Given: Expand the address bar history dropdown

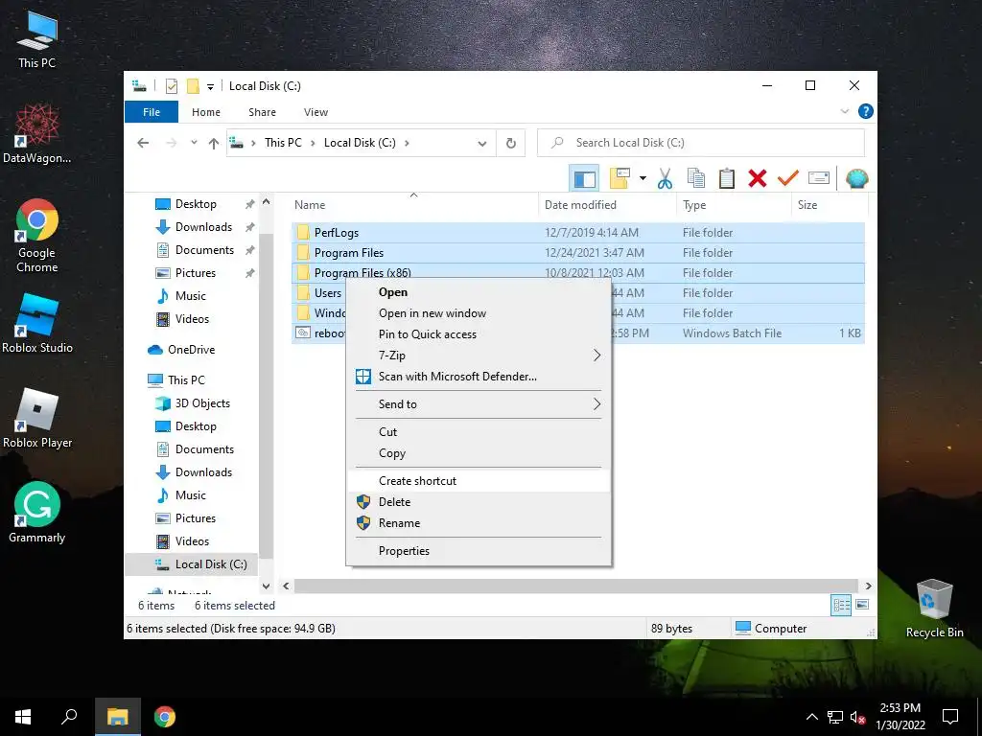Looking at the screenshot, I should 481,144.
